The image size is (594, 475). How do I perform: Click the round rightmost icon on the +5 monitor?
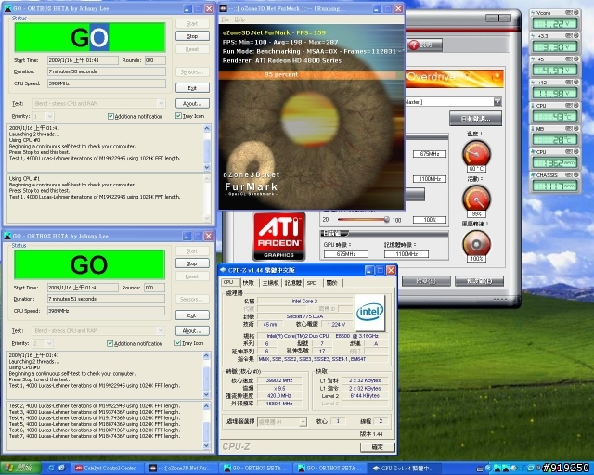click(576, 59)
